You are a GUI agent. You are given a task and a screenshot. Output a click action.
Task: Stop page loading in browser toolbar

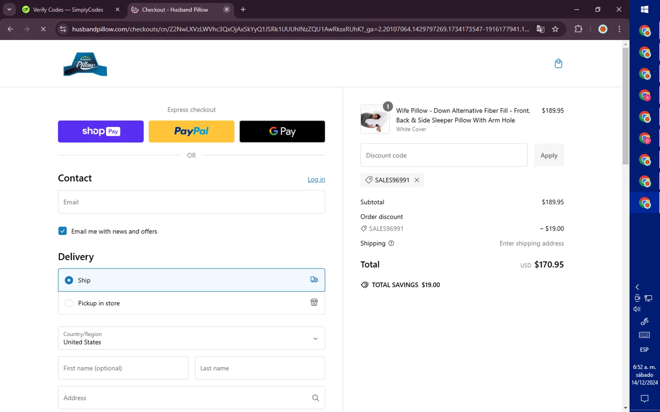point(43,29)
